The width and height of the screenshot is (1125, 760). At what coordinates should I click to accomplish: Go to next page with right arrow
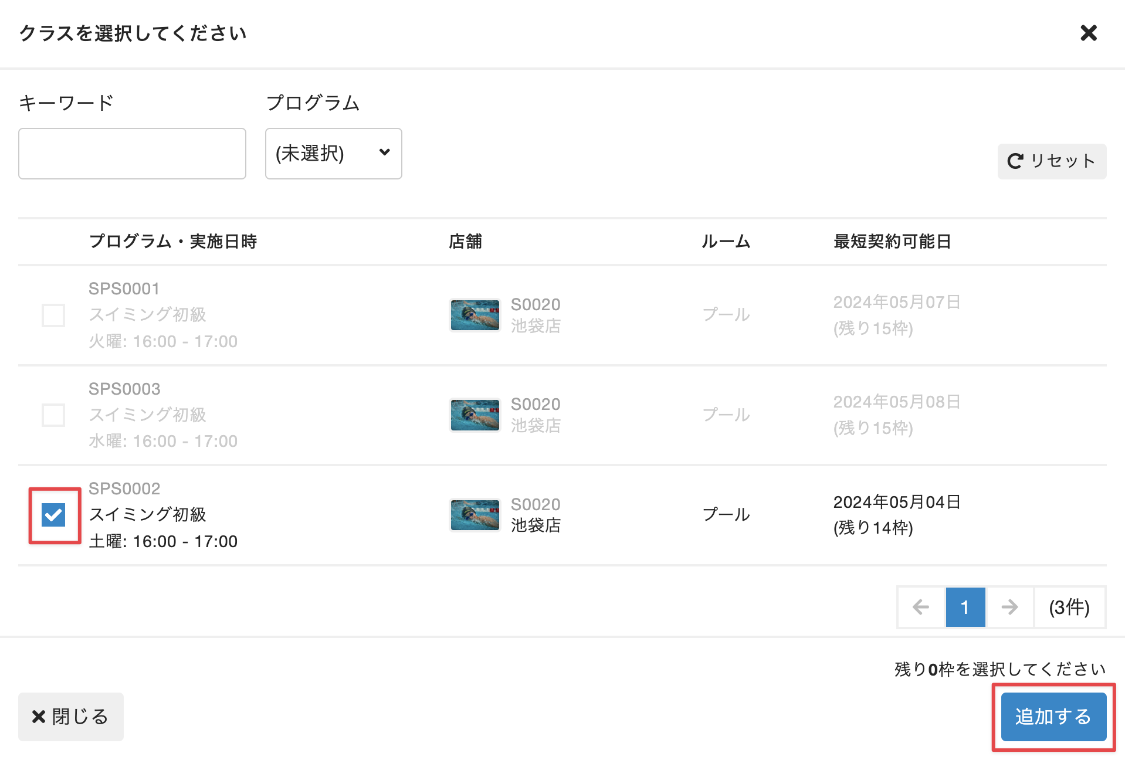coord(1009,607)
